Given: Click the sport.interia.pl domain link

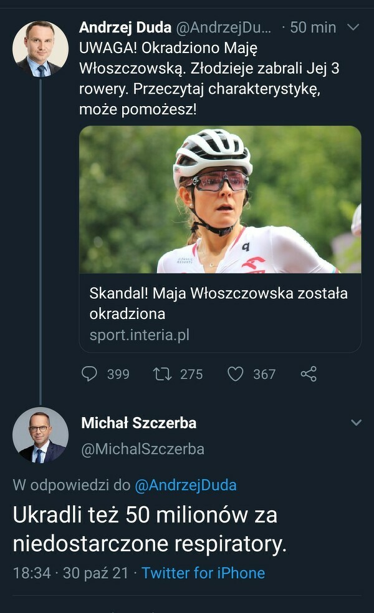Looking at the screenshot, I should coord(139,335).
